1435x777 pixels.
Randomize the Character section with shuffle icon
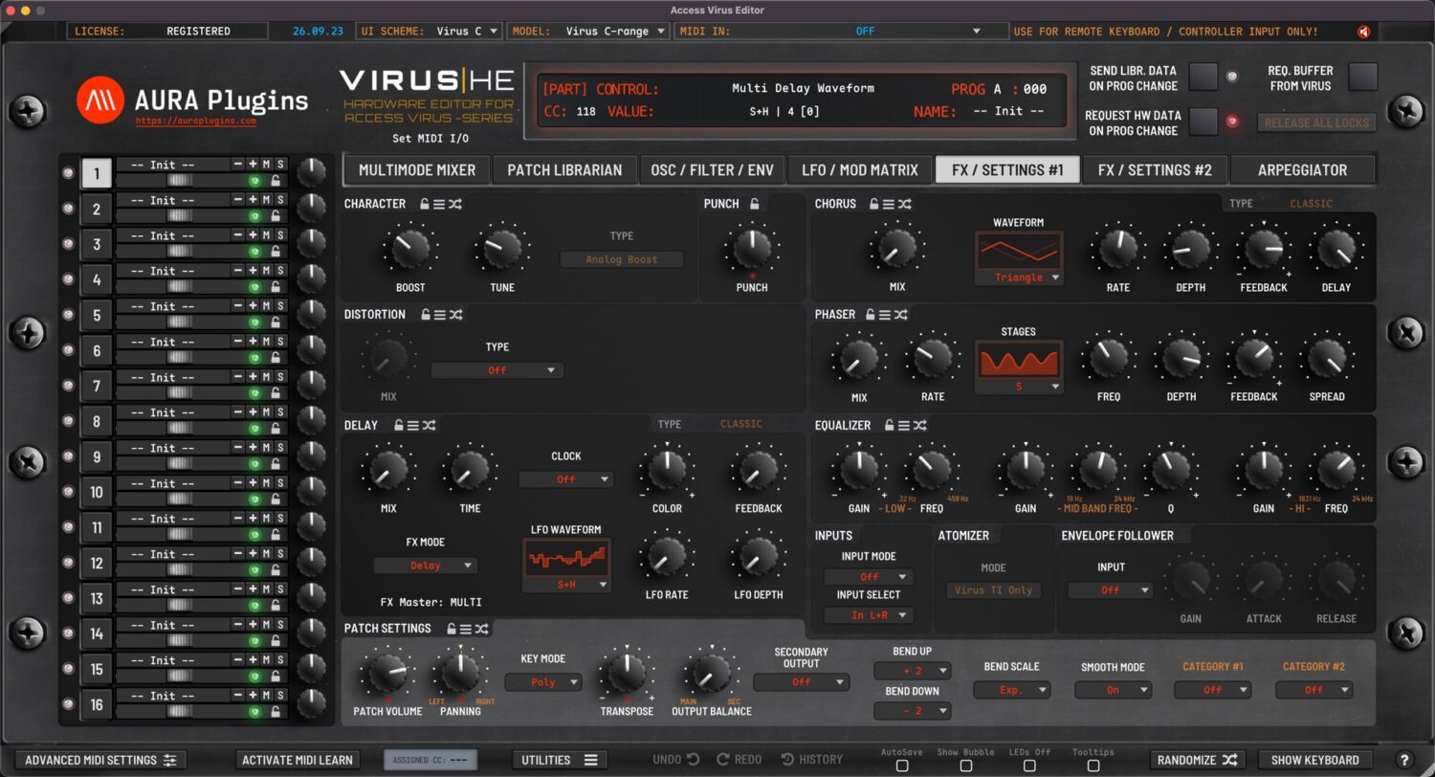point(455,204)
